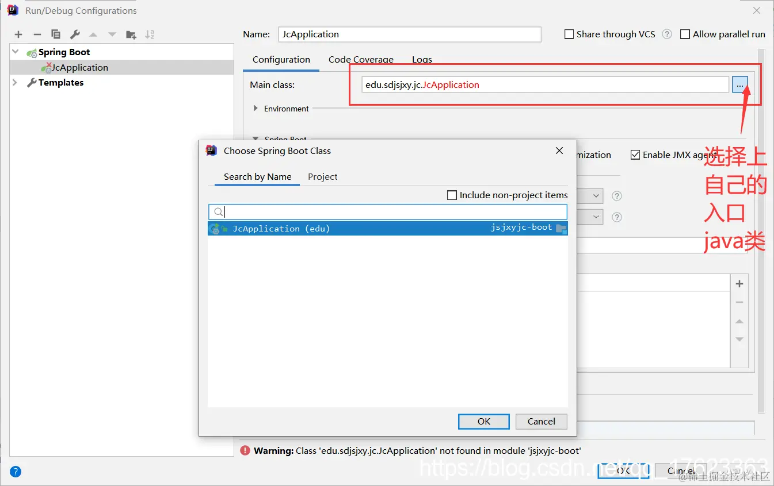
Task: Click the plus button beside list panel
Action: [x=739, y=284]
